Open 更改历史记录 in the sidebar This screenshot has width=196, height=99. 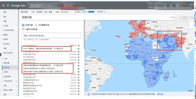[x=8, y=53]
